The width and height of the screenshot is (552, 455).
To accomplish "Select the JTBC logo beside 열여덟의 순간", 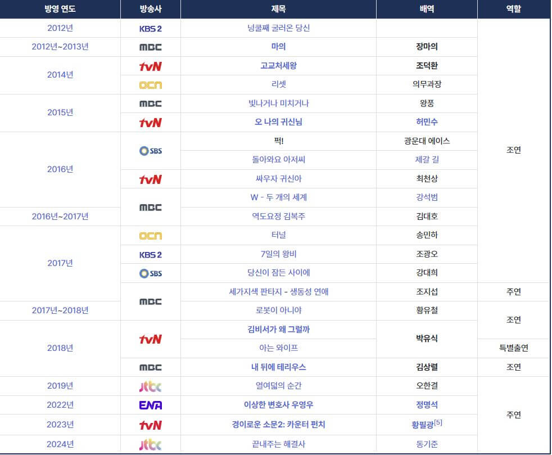I will click(x=150, y=386).
